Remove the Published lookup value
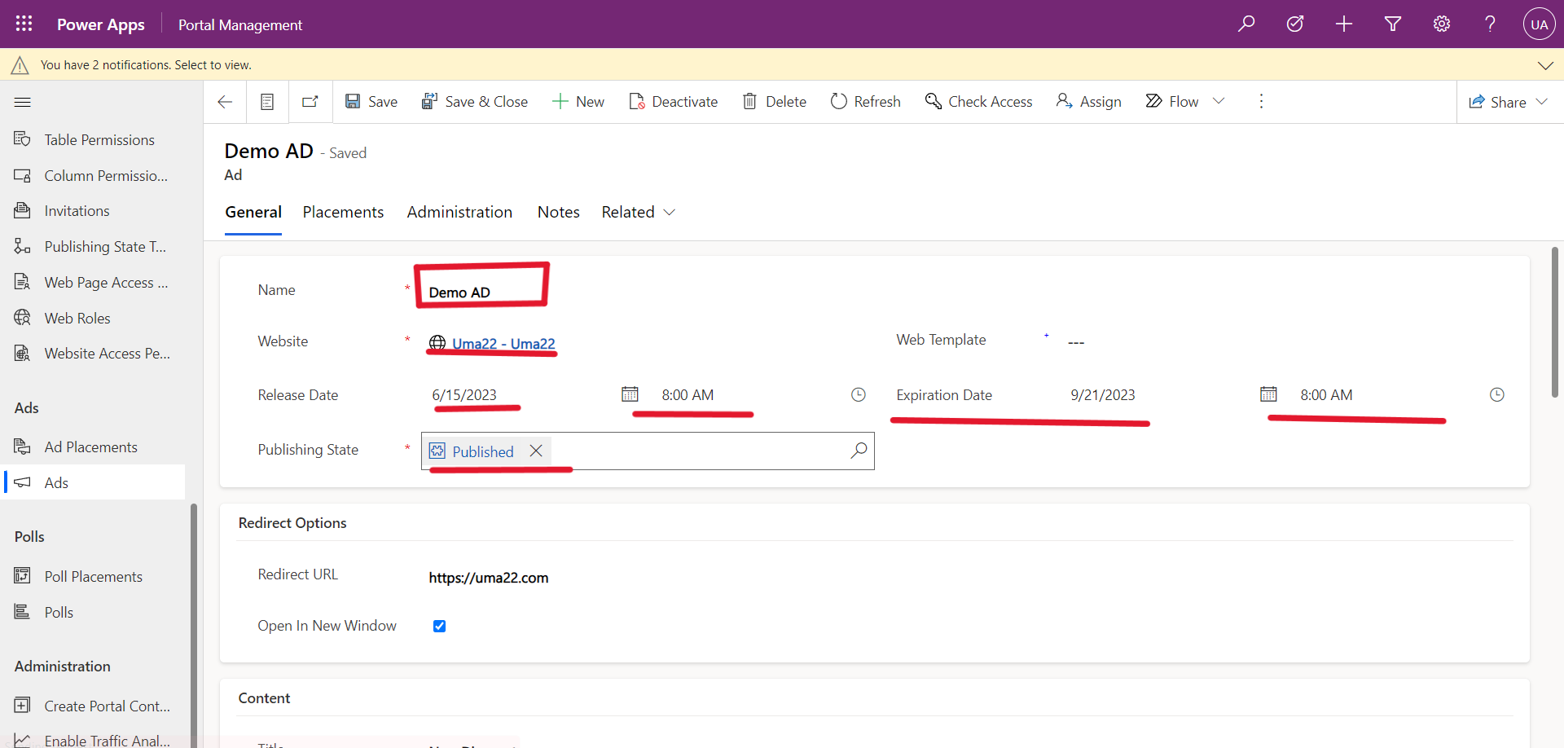The height and width of the screenshot is (748, 1564). 536,451
